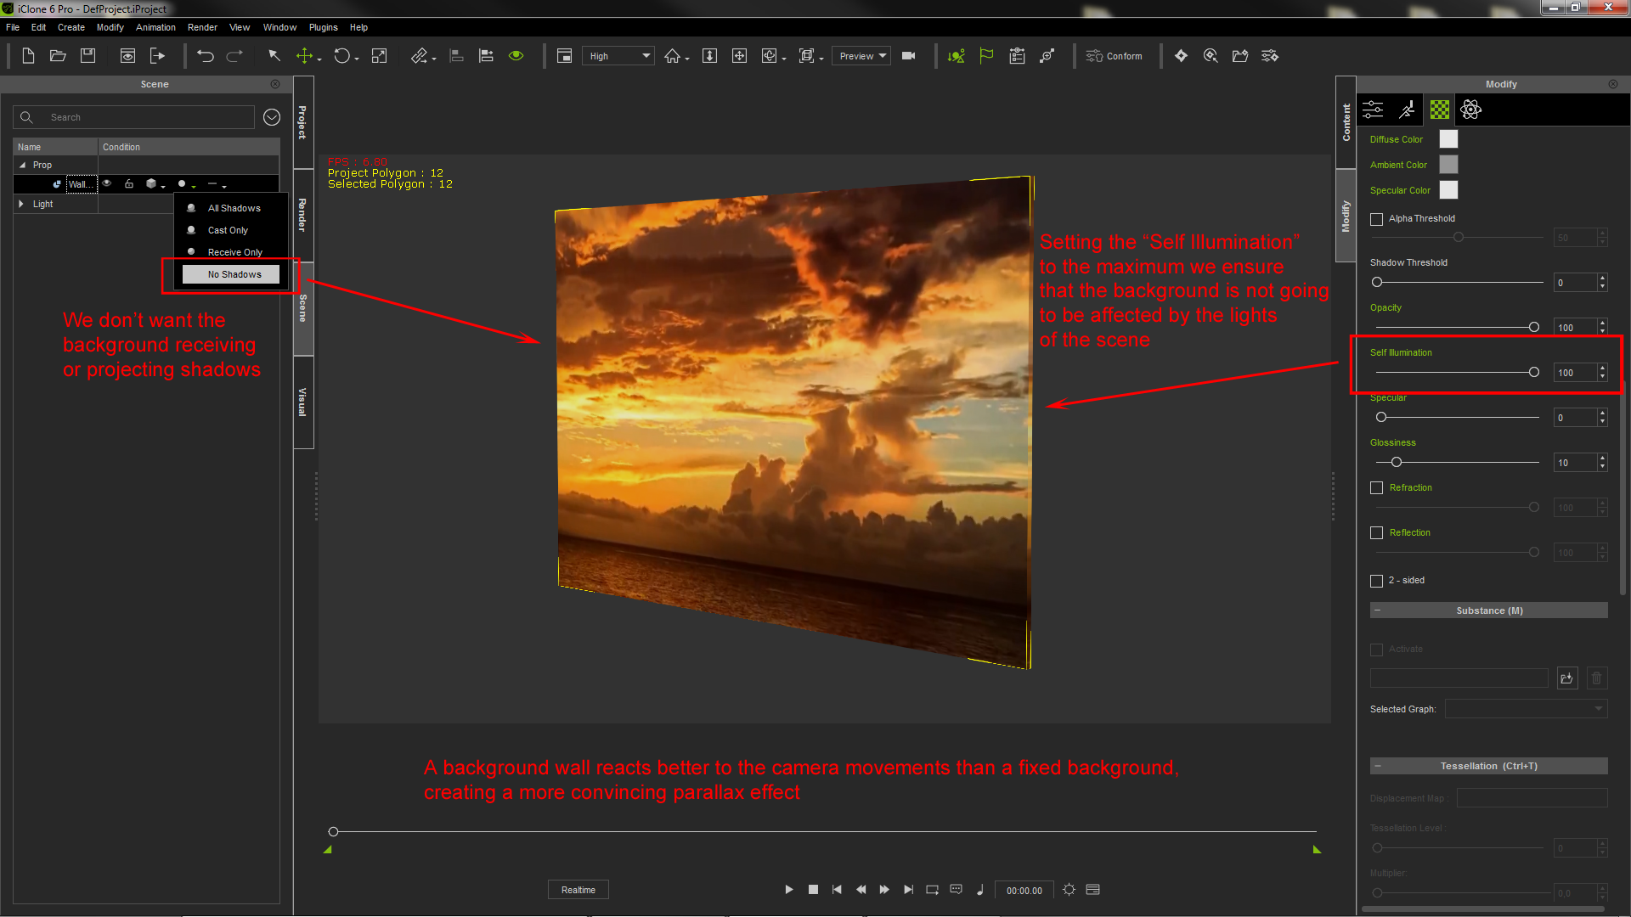This screenshot has height=917, width=1631.
Task: Click the home view icon
Action: point(672,56)
